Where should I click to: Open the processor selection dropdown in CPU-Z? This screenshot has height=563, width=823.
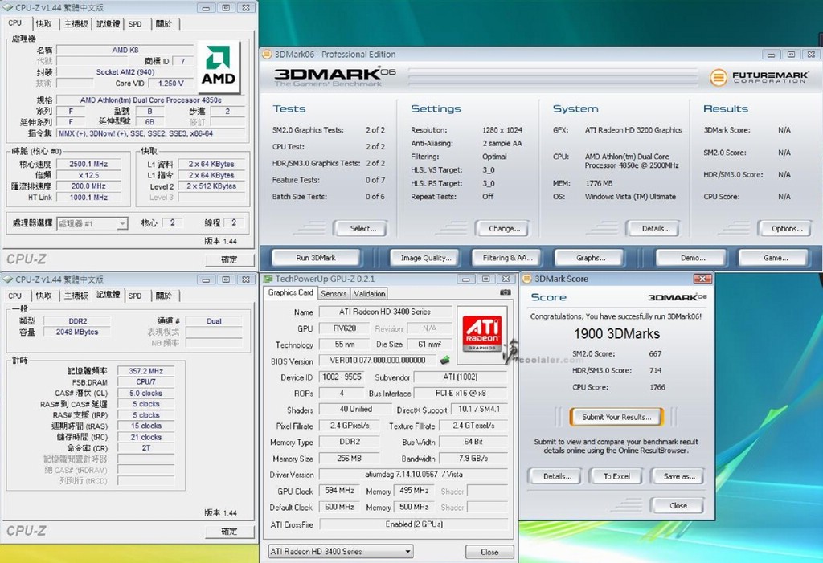pos(122,224)
